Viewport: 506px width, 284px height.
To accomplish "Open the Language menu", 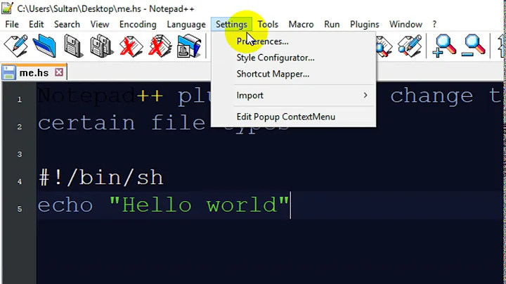I will tap(186, 24).
